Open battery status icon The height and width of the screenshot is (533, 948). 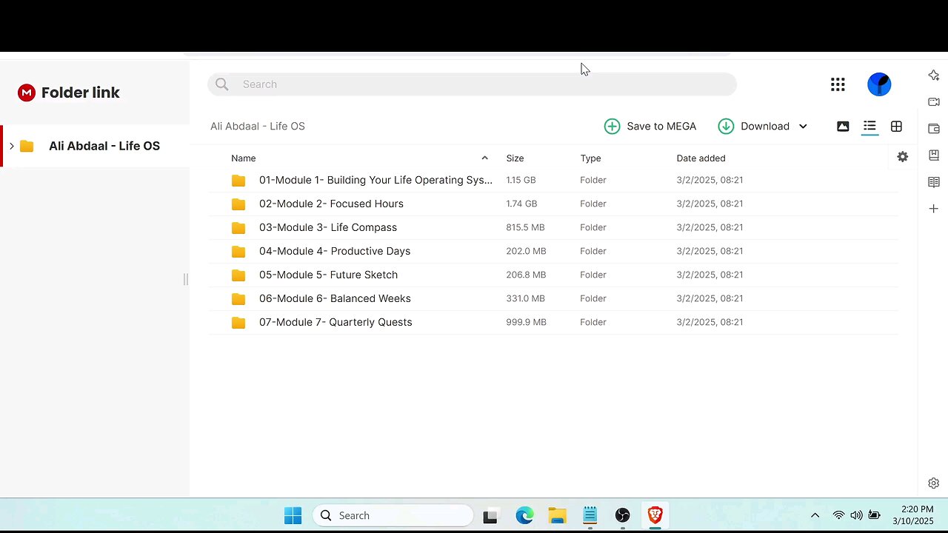click(x=874, y=515)
